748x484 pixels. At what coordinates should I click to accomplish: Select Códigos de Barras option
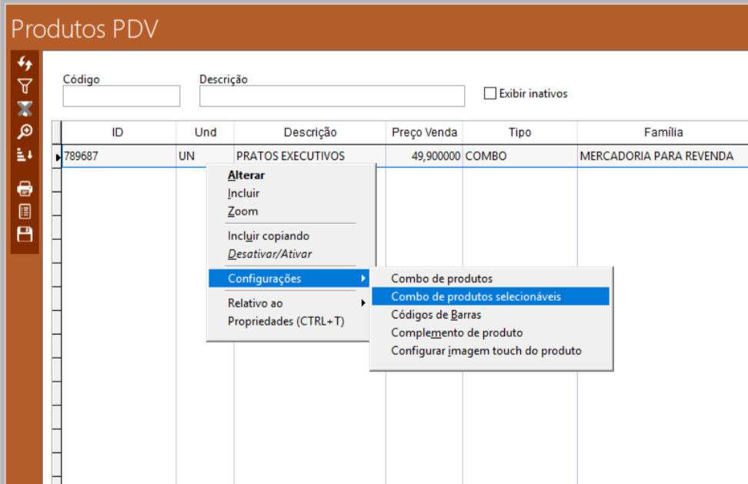click(x=436, y=315)
